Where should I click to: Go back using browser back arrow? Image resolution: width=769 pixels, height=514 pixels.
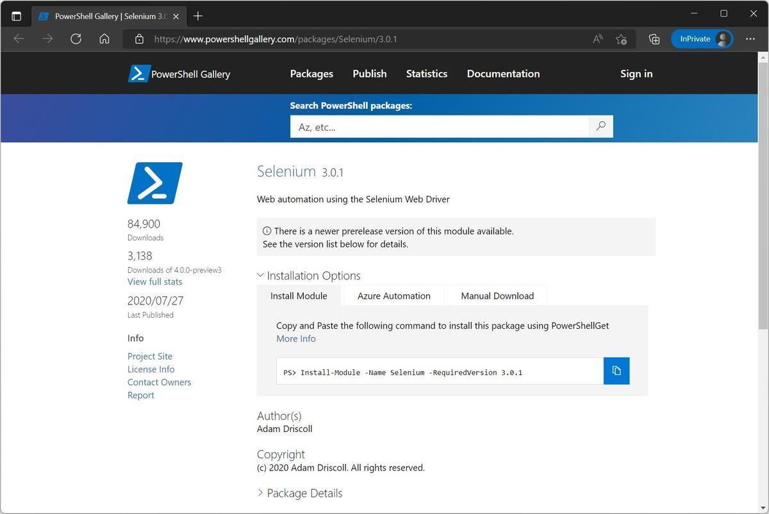tap(19, 39)
